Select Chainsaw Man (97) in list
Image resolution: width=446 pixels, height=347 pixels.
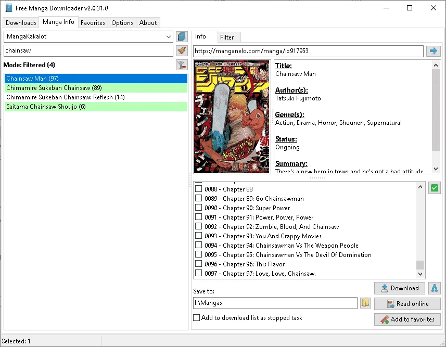pos(96,79)
